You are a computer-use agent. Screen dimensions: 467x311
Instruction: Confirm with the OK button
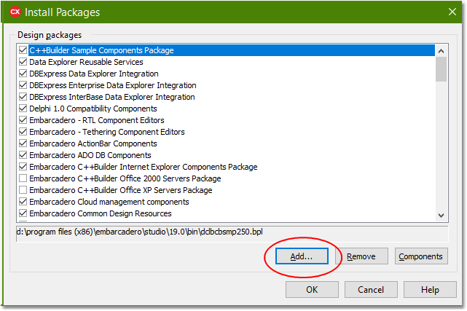click(312, 290)
